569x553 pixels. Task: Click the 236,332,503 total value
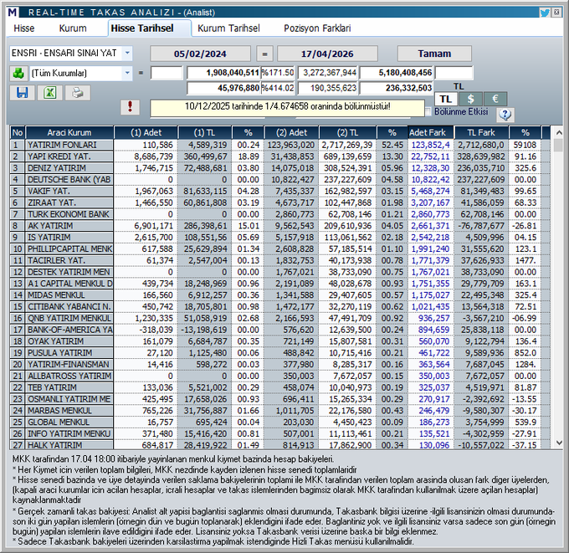point(397,88)
